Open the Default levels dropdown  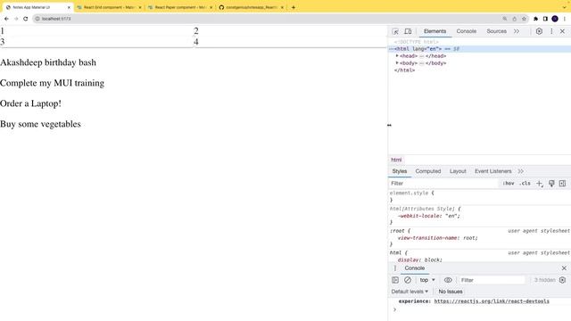coord(410,292)
